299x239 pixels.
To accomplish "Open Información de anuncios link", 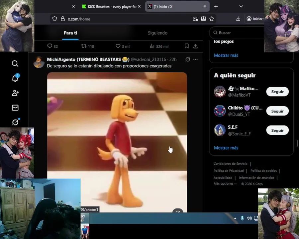I will tap(256, 178).
